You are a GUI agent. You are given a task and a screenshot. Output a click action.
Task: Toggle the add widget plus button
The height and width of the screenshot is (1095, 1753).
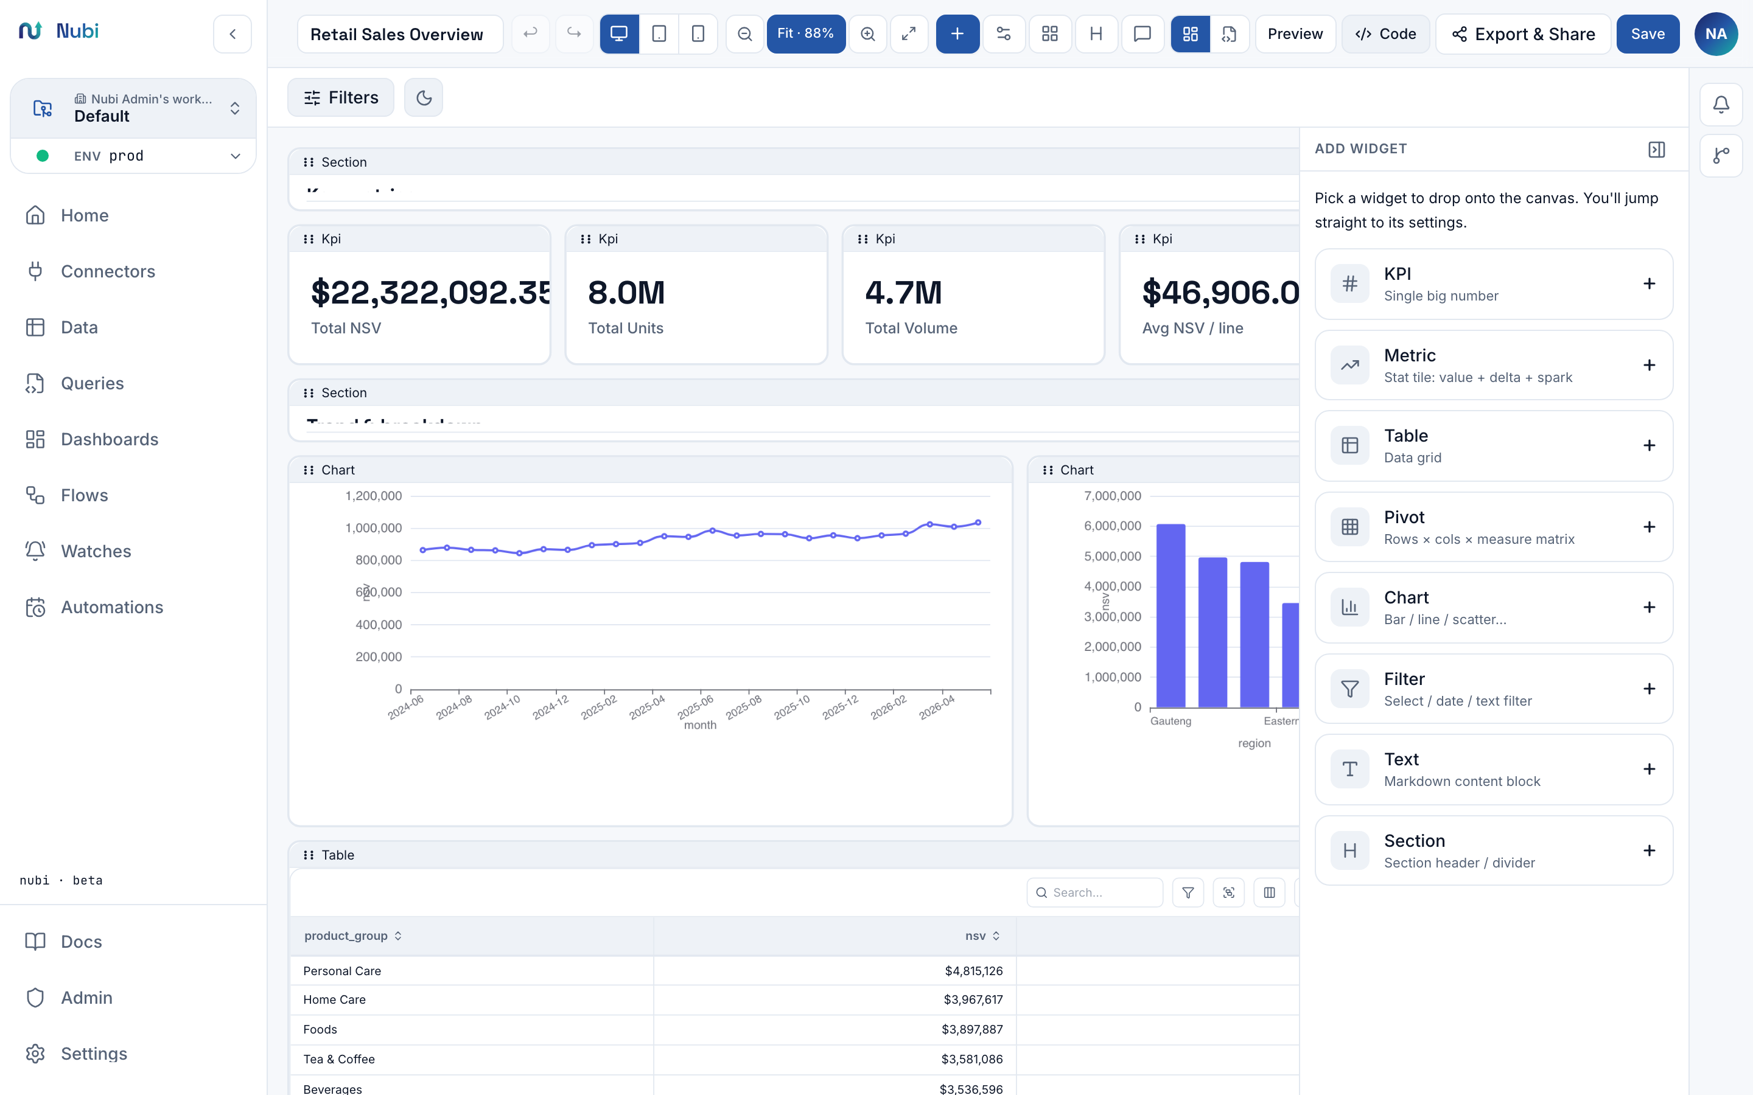point(957,34)
